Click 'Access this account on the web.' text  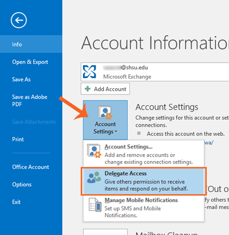[185, 134]
